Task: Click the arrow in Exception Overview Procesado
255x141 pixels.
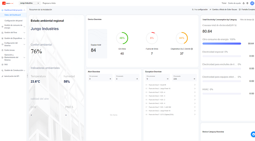Action: pos(194,79)
